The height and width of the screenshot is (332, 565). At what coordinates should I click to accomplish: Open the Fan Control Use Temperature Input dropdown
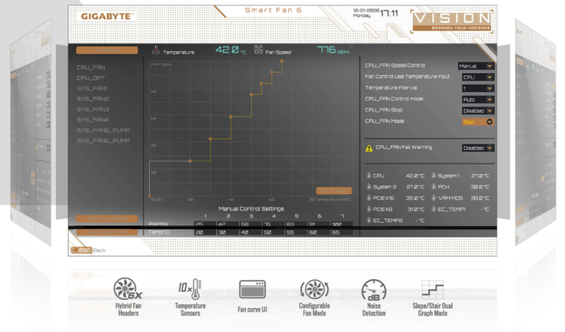[x=478, y=77]
